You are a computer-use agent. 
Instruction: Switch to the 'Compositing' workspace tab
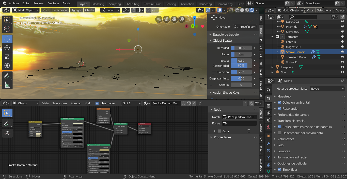(x=225, y=4)
